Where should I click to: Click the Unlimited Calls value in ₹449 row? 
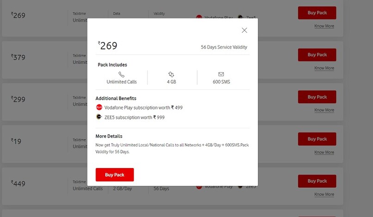[x=88, y=188]
